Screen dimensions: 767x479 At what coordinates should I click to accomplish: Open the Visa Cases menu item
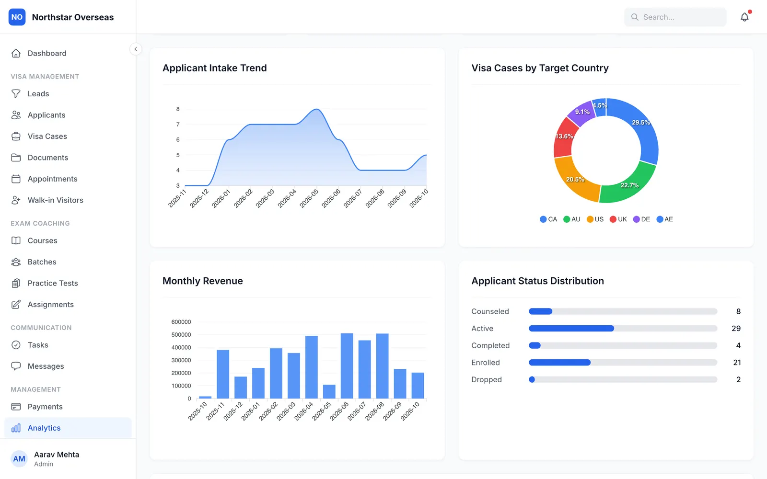click(x=68, y=137)
